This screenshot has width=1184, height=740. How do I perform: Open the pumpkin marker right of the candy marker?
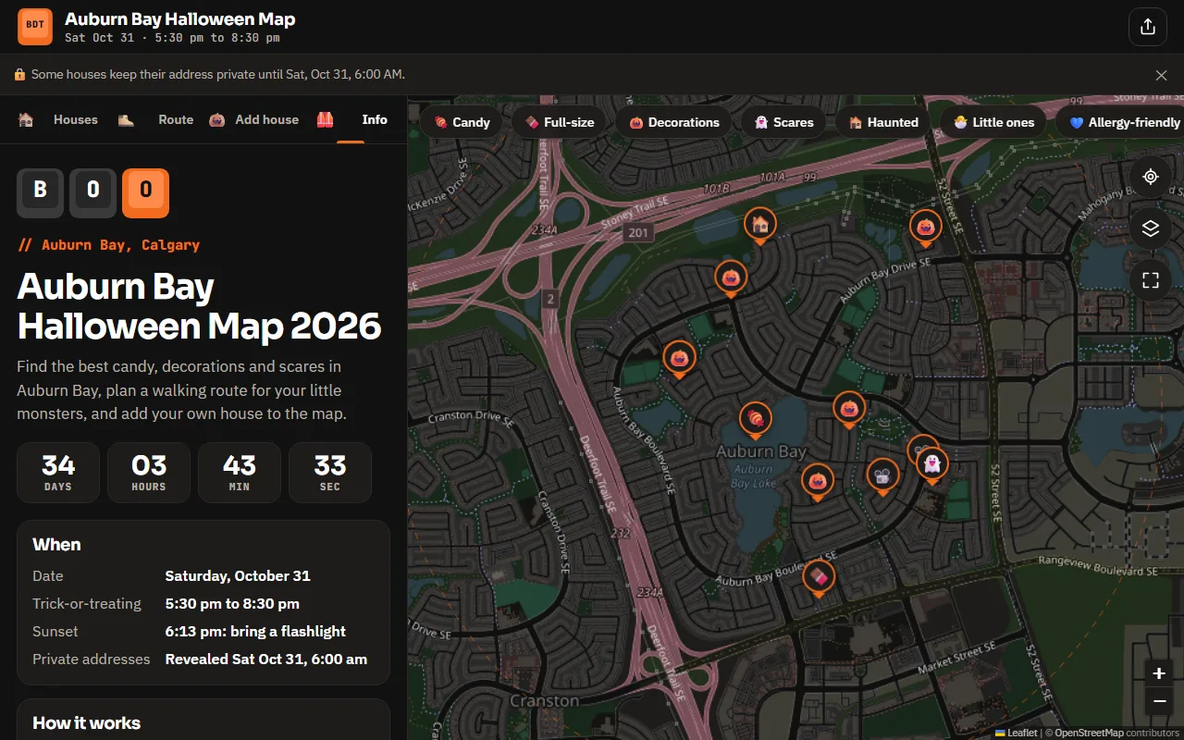click(849, 409)
